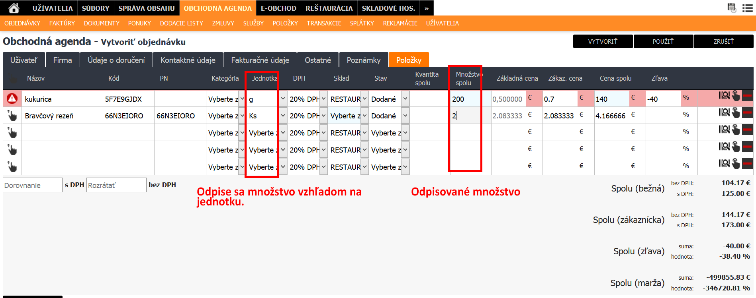Click barcode search icon in kukurica row

point(724,96)
